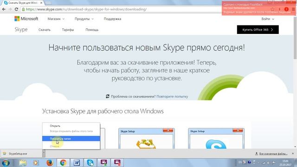Choose Всегда открывать файлы этого типа
Viewport: 297px width, 167px height.
click(x=71, y=131)
